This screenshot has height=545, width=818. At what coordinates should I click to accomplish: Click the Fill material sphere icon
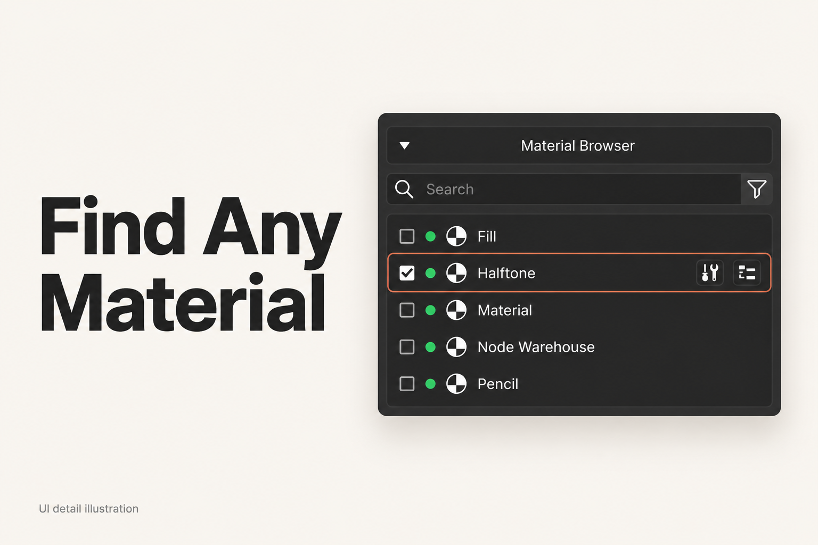[x=456, y=236]
